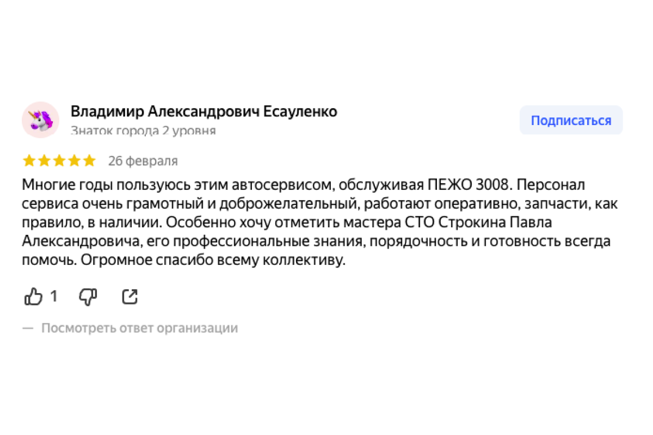The height and width of the screenshot is (435, 653).
Task: Click the second yellow rating star
Action: pyautogui.click(x=44, y=161)
